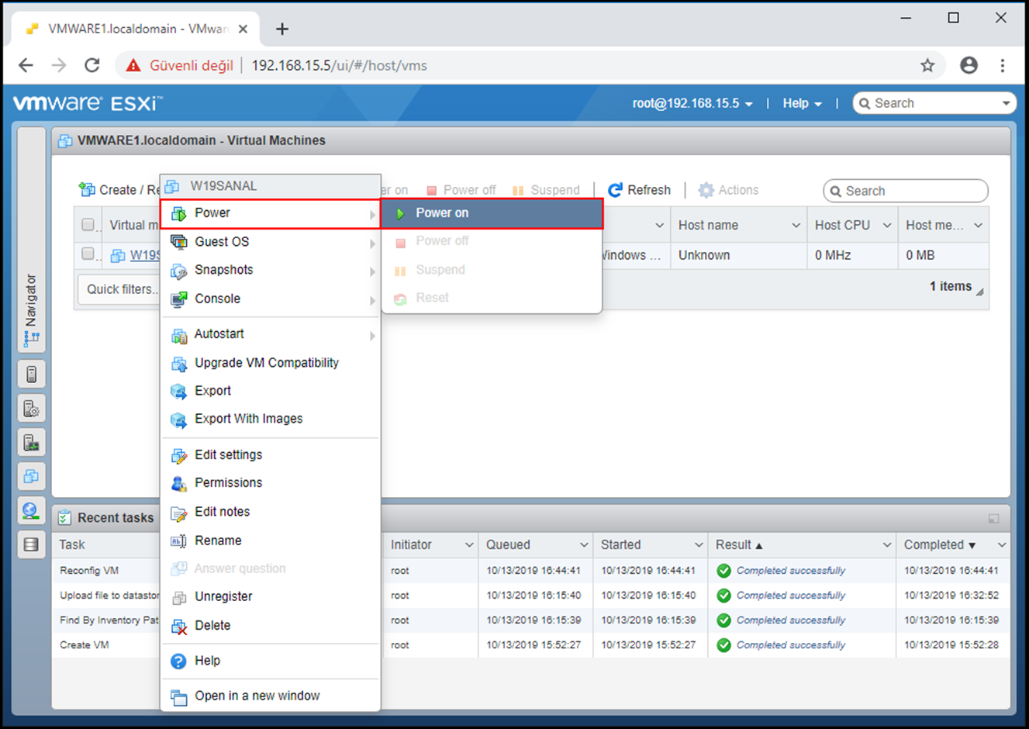Select Export With Images
The image size is (1029, 729).
point(270,419)
